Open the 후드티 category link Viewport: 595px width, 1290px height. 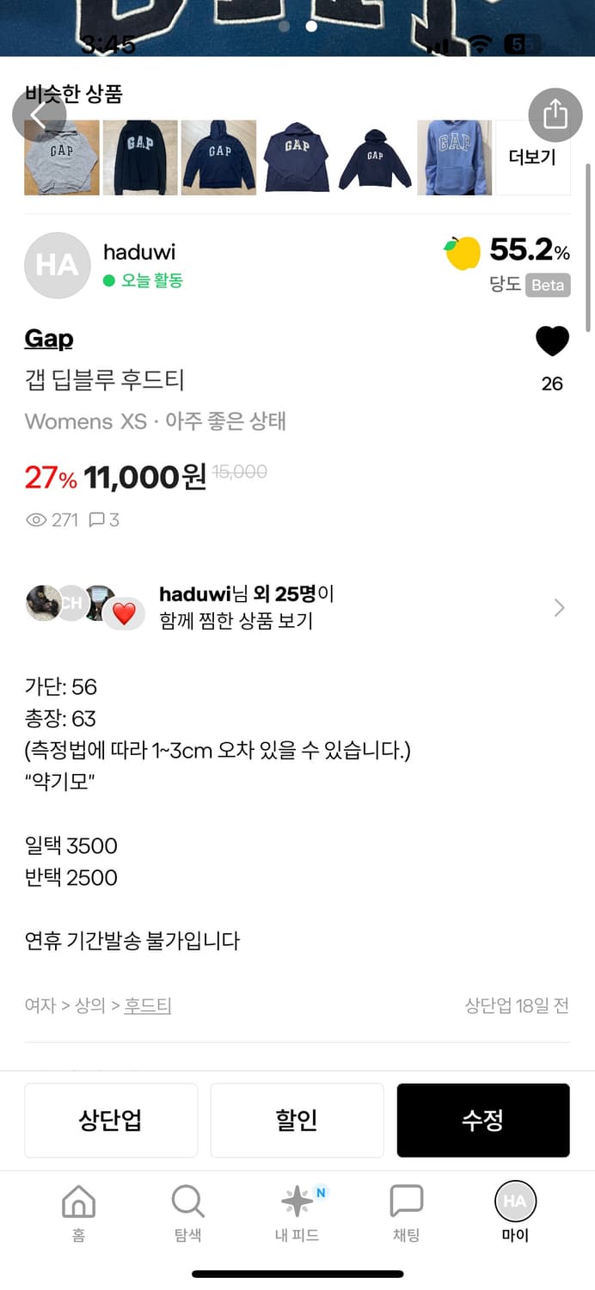pyautogui.click(x=148, y=1005)
